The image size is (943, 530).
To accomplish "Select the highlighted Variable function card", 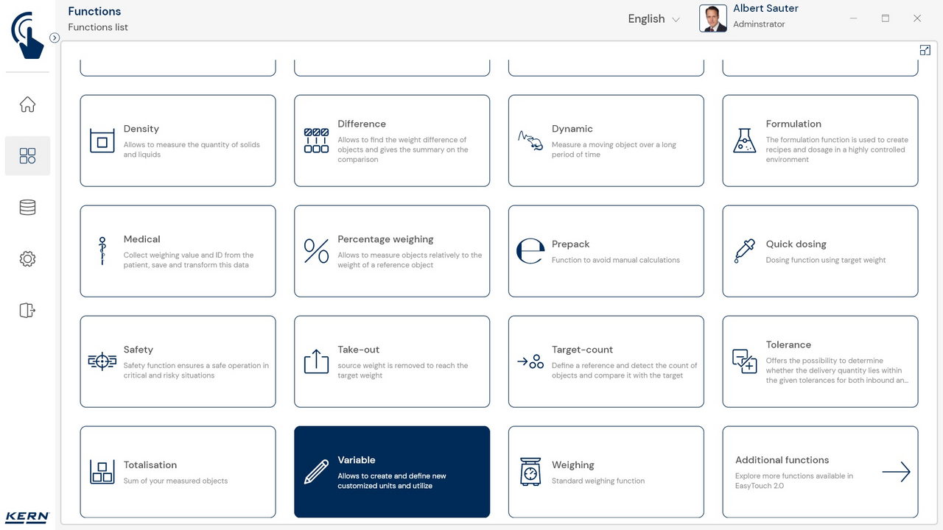I will tap(392, 472).
